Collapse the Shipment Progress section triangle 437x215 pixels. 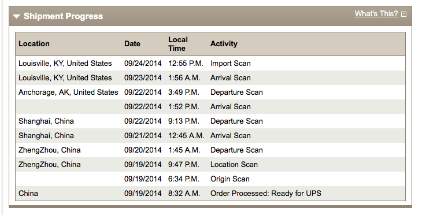[16, 16]
